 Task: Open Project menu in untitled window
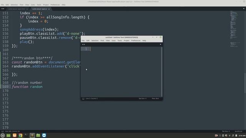[126, 41]
